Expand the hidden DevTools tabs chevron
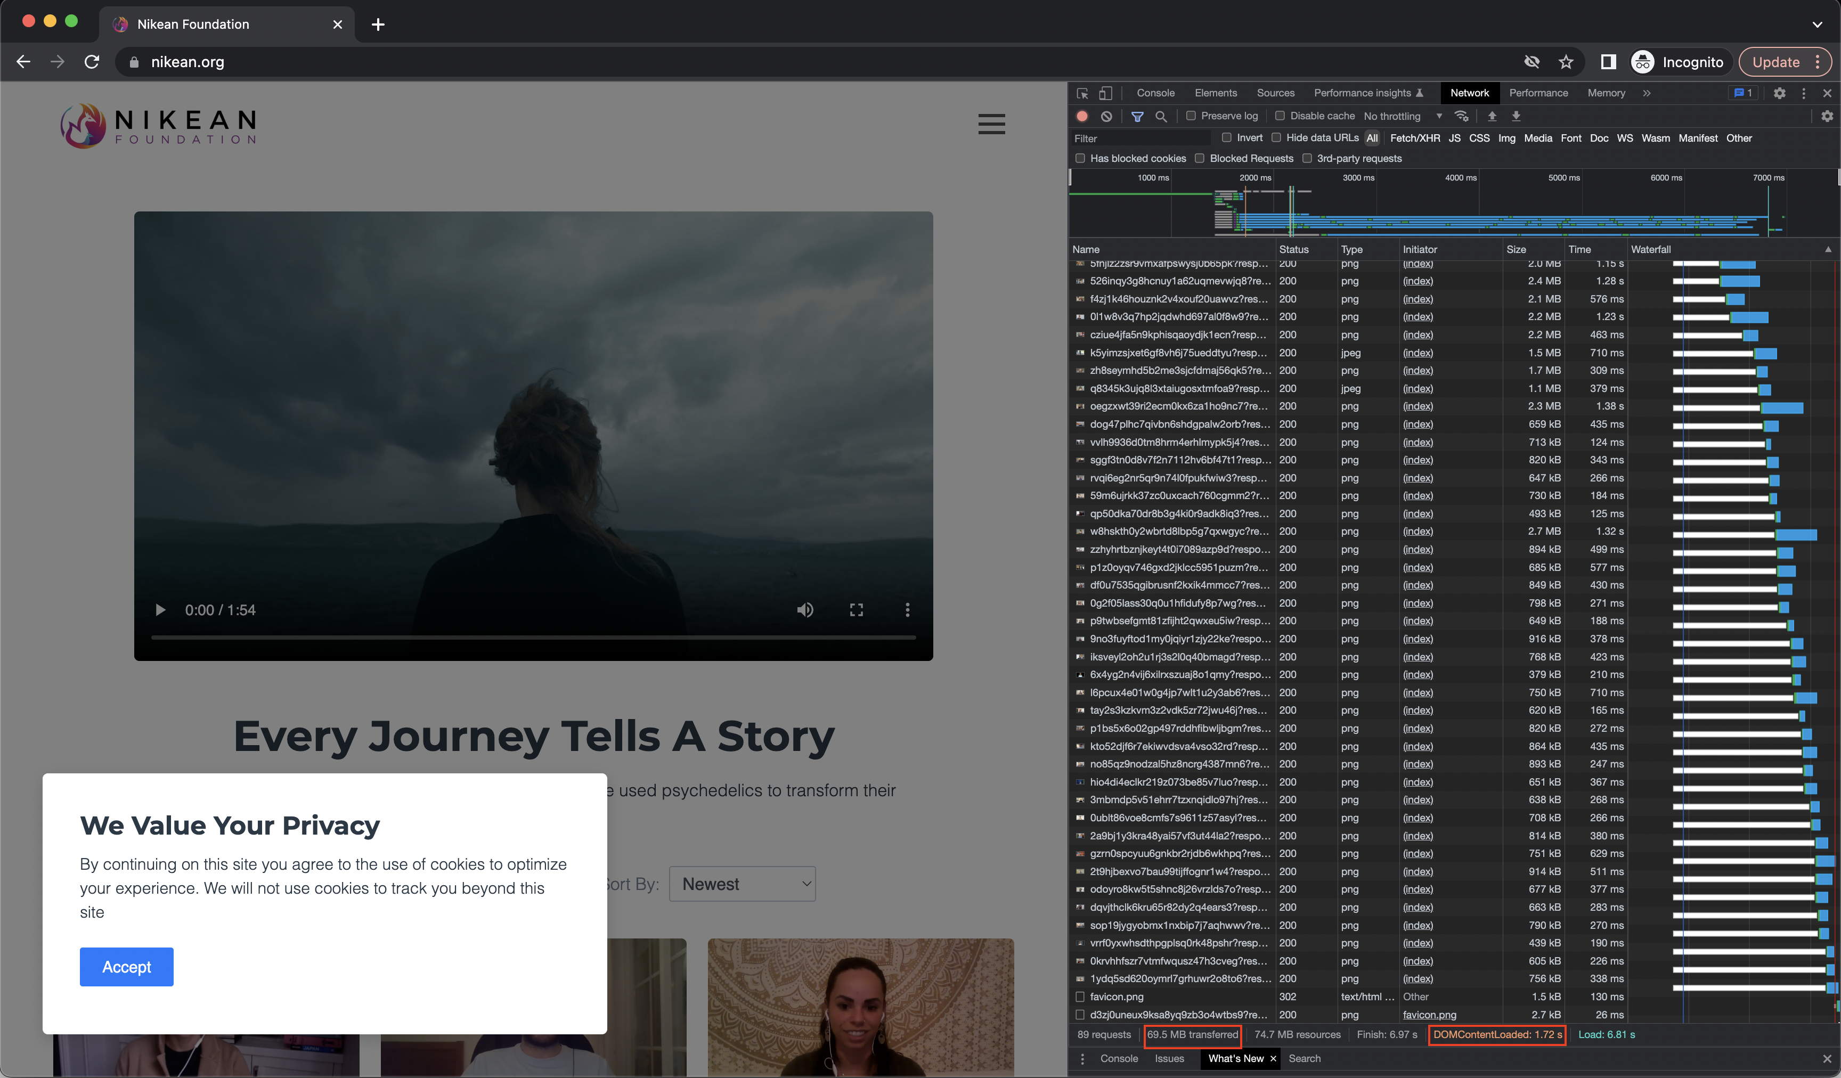Viewport: 1841px width, 1078px height. click(1647, 94)
